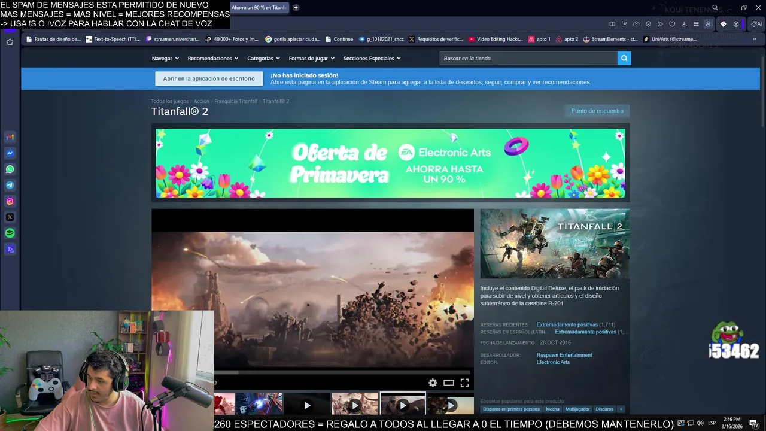766x431 pixels.
Task: Click the browser search icon in title bar
Action: click(x=715, y=8)
